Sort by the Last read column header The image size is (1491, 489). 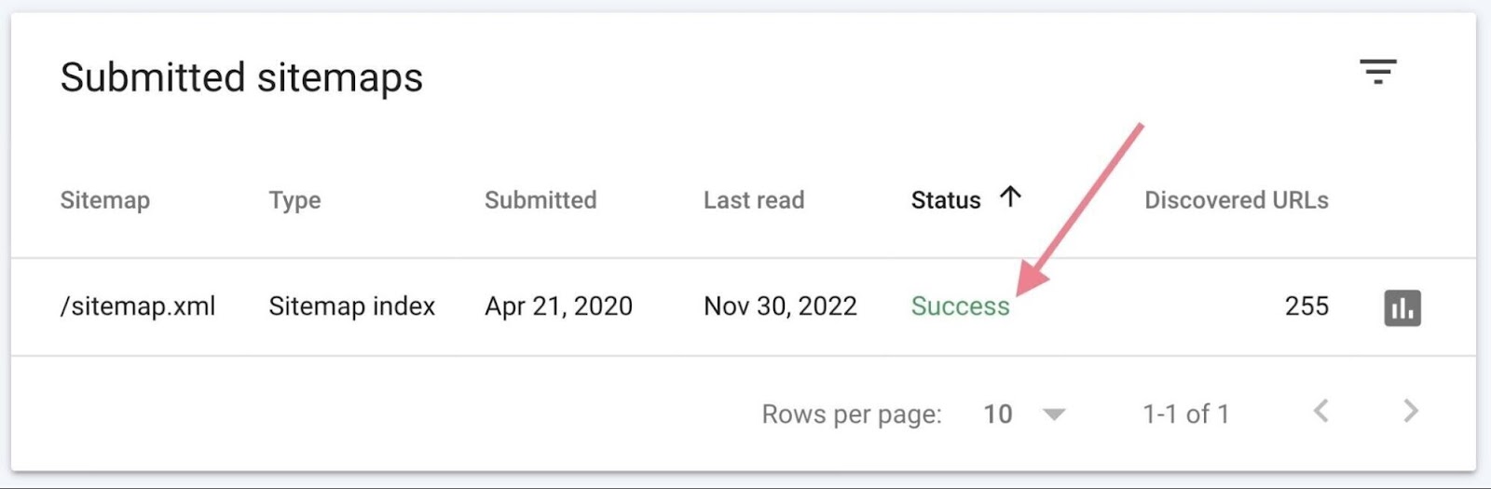753,200
